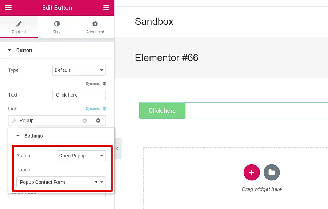This screenshot has height=209, width=328.
Task: Open the widgets grid panel
Action: [x=106, y=8]
